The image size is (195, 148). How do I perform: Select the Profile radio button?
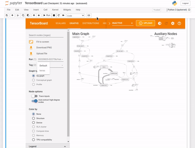tap(33, 84)
